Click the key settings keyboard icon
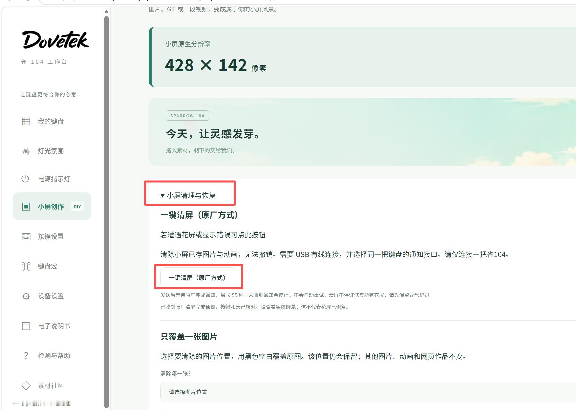 (x=26, y=236)
